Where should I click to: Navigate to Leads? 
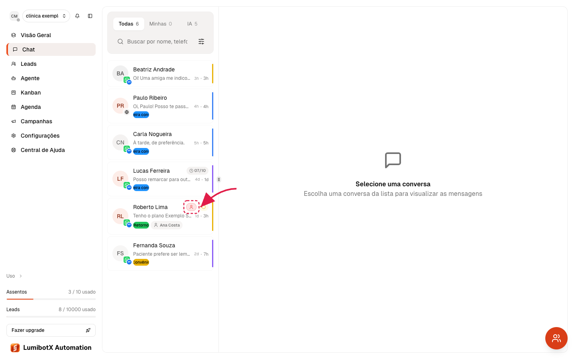[x=51, y=64]
